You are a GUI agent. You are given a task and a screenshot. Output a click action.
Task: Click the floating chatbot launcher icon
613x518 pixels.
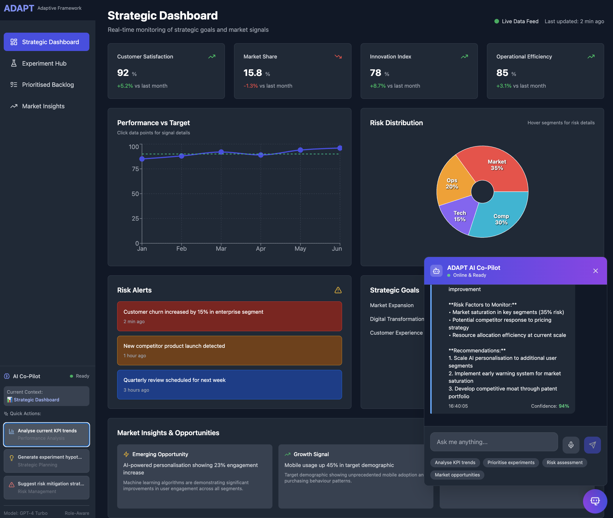[x=594, y=501]
